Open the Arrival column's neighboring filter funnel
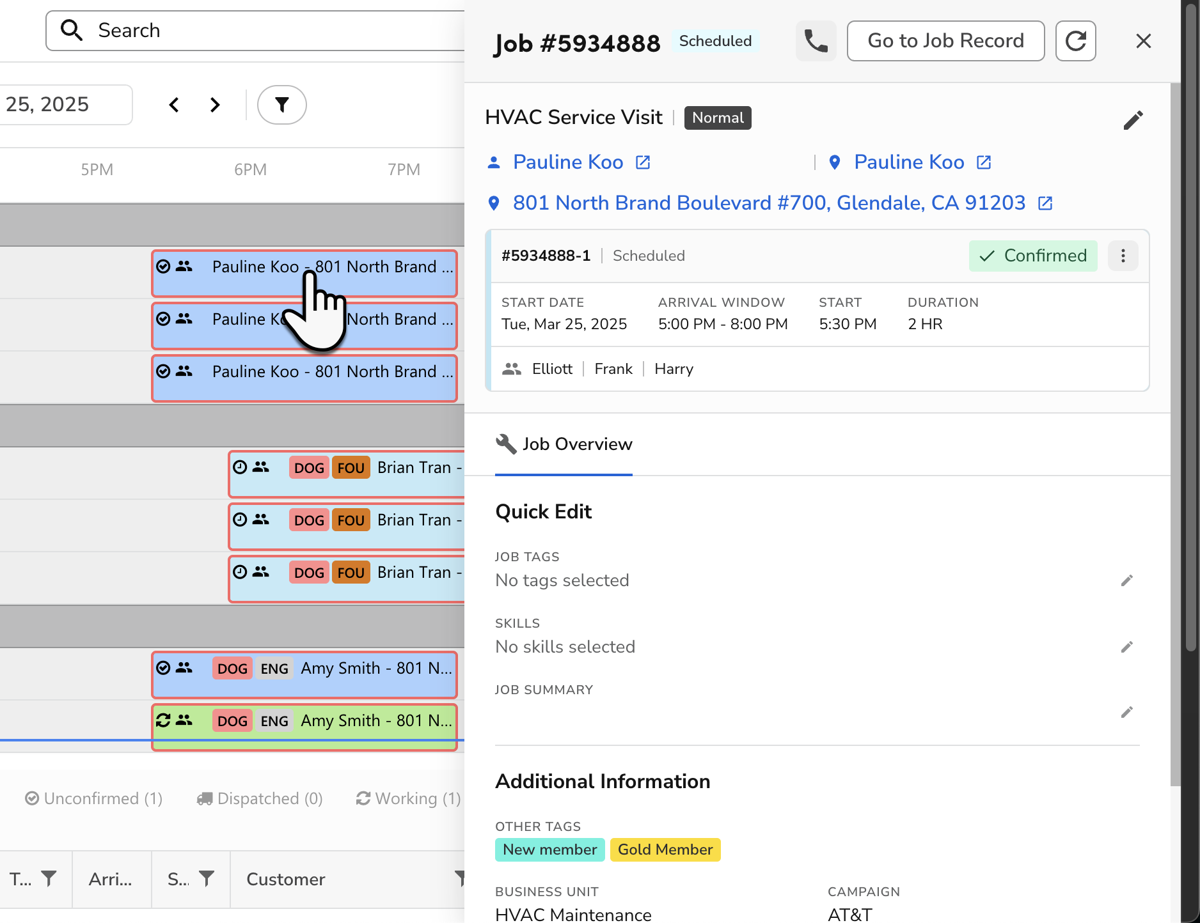Screen dimensions: 1200x923 coord(206,880)
